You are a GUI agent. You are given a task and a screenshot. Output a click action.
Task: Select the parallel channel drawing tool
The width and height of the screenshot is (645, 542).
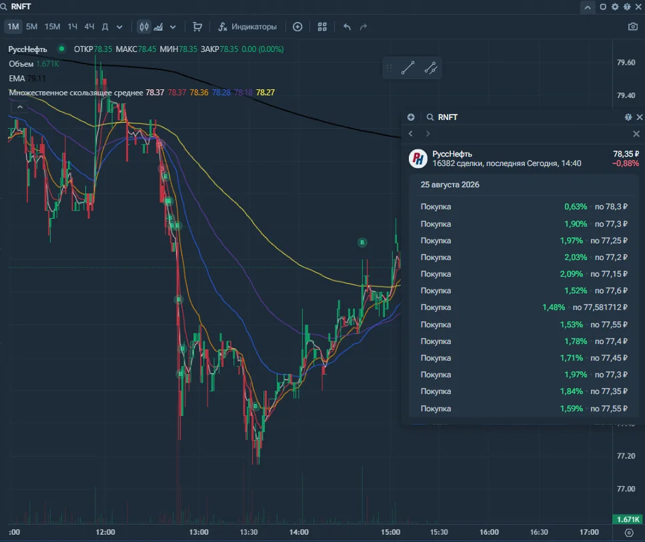pos(431,68)
